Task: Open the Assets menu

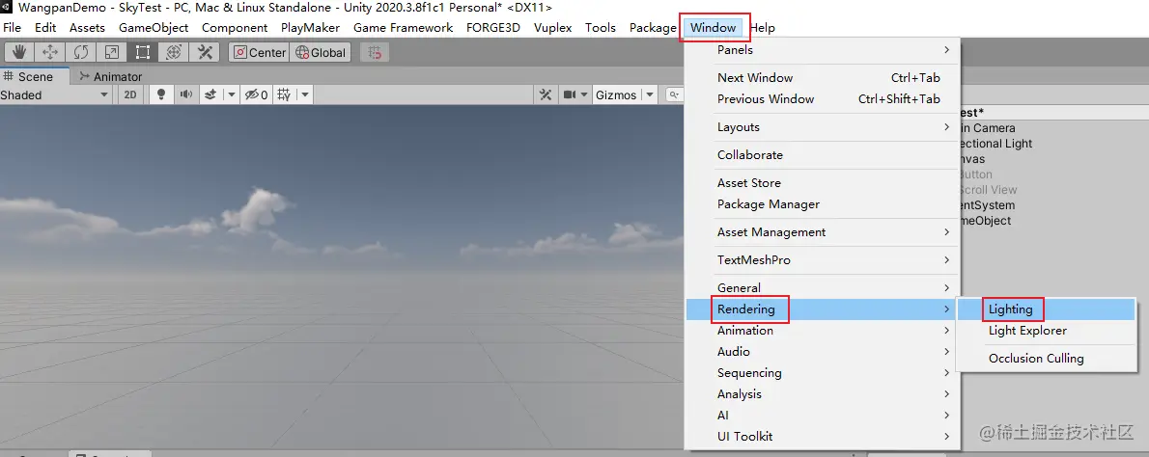Action: 88,28
